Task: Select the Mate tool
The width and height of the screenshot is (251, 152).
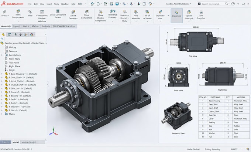Action: click(x=30, y=13)
